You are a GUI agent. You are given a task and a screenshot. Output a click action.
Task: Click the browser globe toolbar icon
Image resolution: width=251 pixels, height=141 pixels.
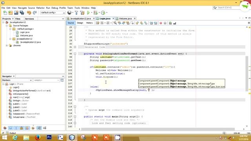pyautogui.click(x=69, y=13)
